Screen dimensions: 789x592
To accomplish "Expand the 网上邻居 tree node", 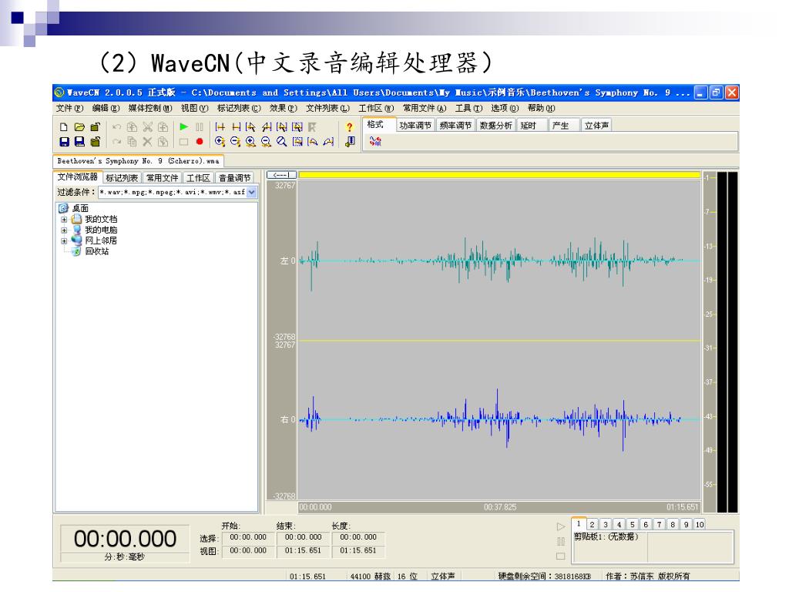I will point(64,240).
